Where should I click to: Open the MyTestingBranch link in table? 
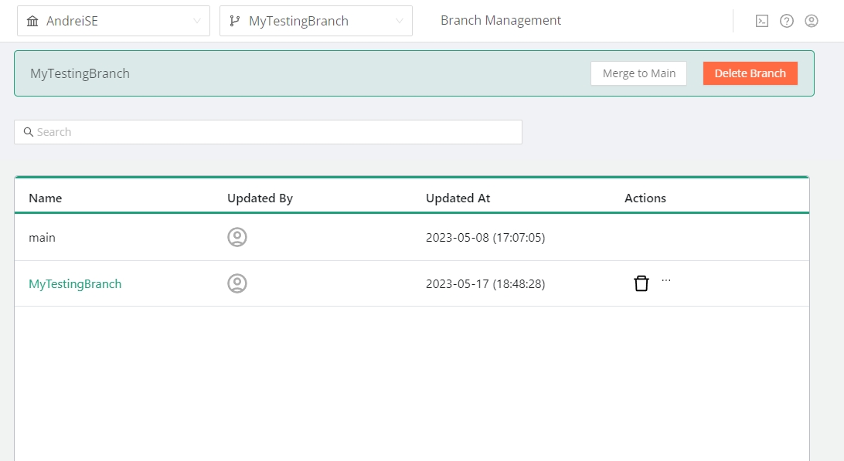pyautogui.click(x=75, y=283)
